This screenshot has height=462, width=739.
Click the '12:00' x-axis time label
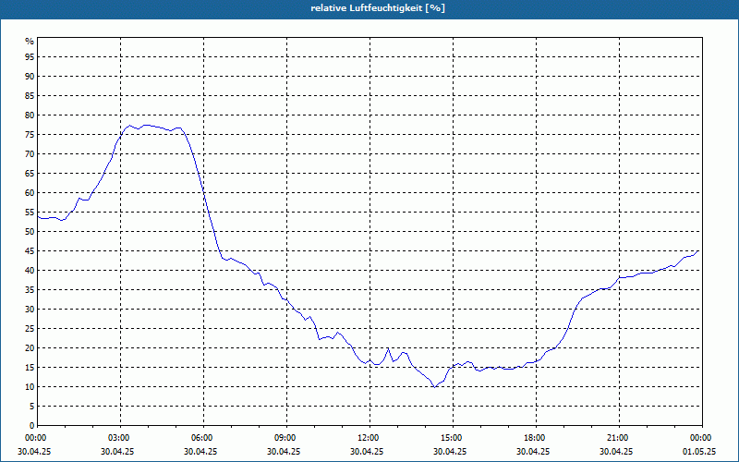[x=369, y=438]
